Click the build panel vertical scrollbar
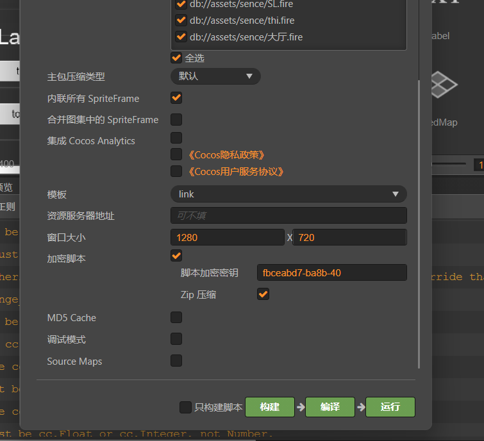 coord(419,224)
